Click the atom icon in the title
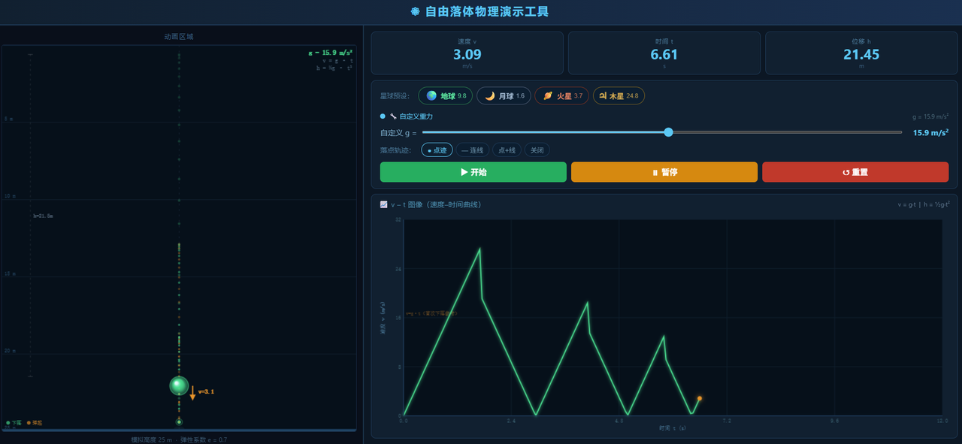The width and height of the screenshot is (962, 444). [x=416, y=11]
